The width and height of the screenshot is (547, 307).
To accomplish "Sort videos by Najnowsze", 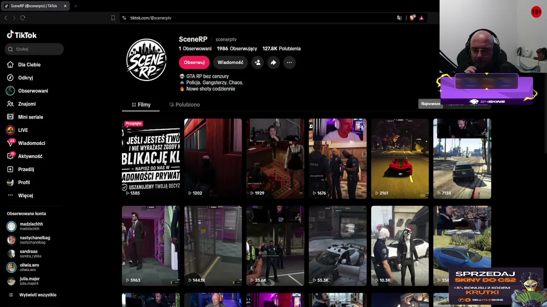I will click(430, 104).
